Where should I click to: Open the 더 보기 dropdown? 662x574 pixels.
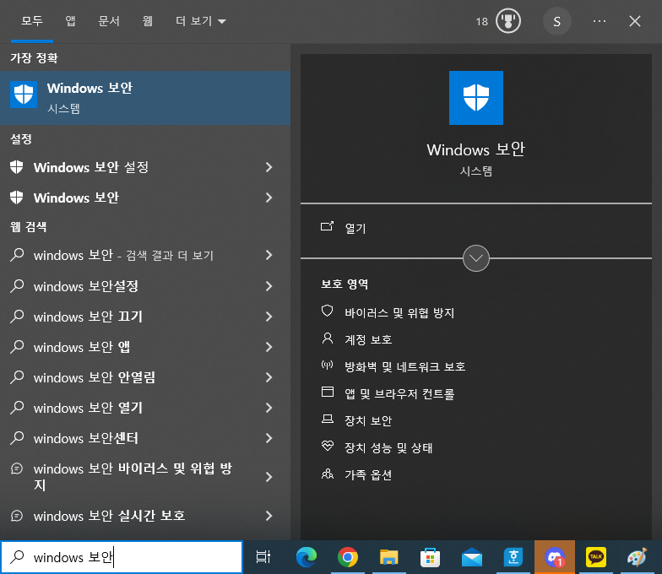201,21
